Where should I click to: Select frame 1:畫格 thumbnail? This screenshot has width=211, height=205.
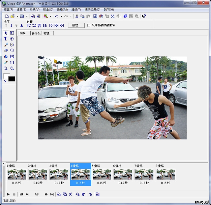16,174
